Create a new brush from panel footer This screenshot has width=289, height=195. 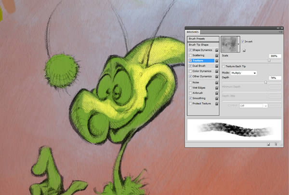click(x=268, y=144)
